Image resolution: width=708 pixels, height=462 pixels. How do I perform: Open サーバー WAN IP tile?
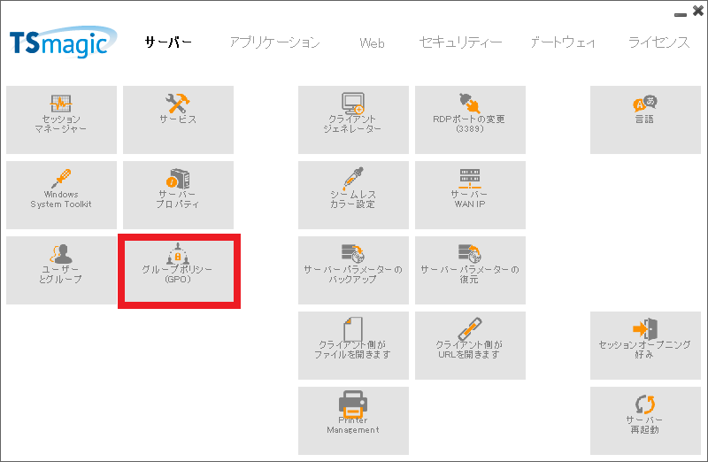click(470, 195)
